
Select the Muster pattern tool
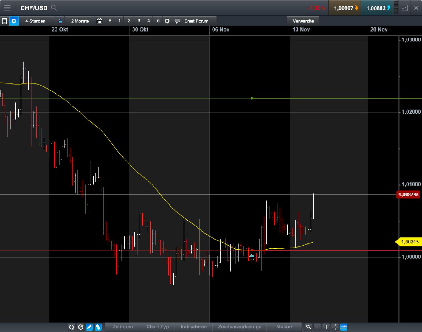coord(284,327)
